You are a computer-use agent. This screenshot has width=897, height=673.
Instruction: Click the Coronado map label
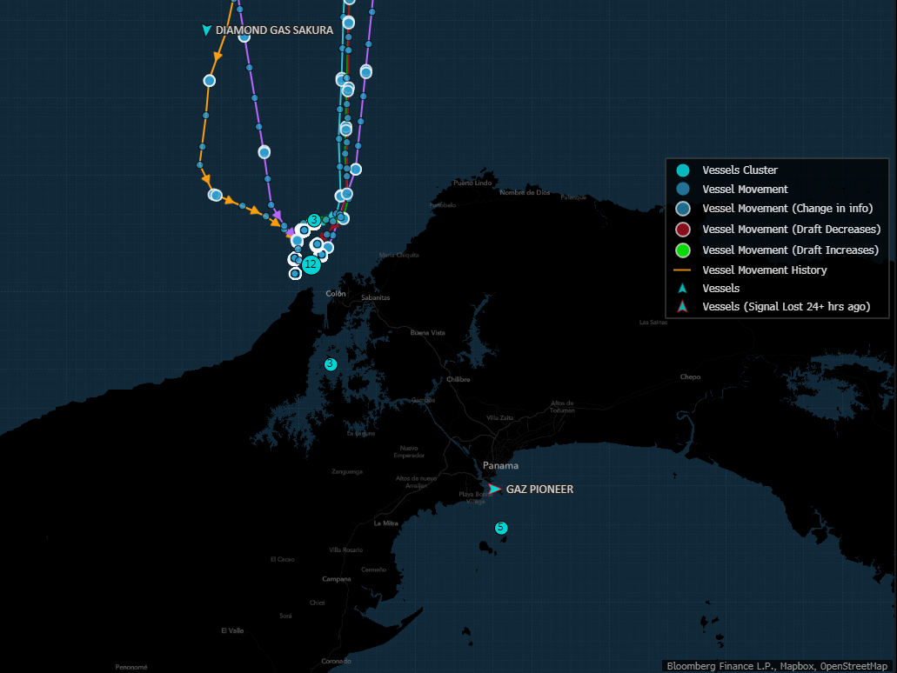(336, 661)
